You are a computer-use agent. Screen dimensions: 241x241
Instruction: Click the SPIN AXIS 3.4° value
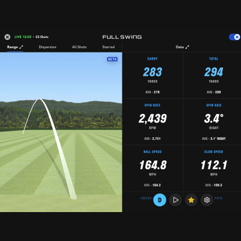pos(214,118)
